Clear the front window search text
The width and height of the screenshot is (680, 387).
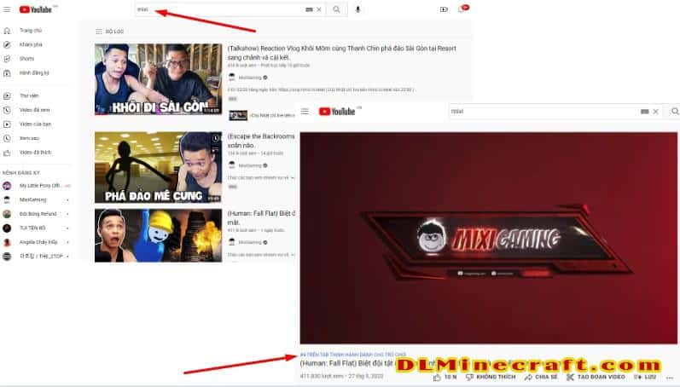coord(656,112)
